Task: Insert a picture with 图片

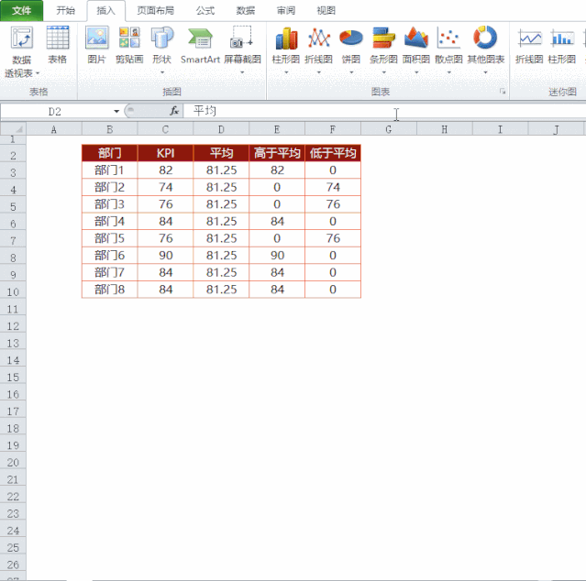Action: tap(96, 44)
